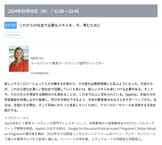This screenshot has height=145, width=162.
Task: Click the profile line starting Apple本社にて教育マーケティング
Action: click(x=79, y=123)
